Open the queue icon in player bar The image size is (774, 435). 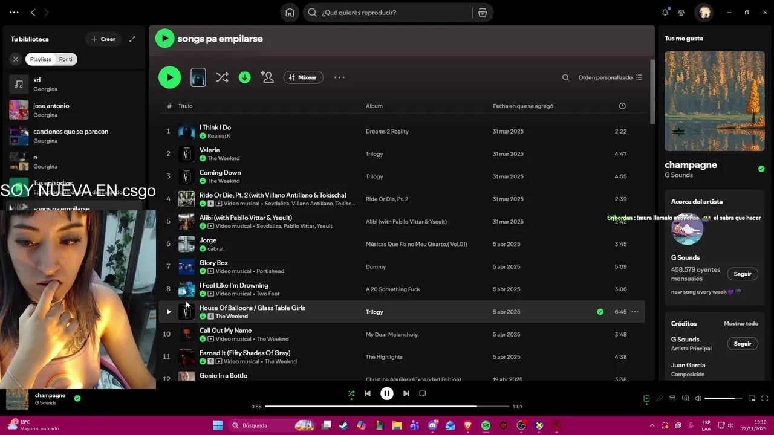tap(672, 399)
